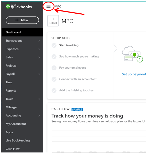Expand the Taxes submenu arrow

(39, 99)
